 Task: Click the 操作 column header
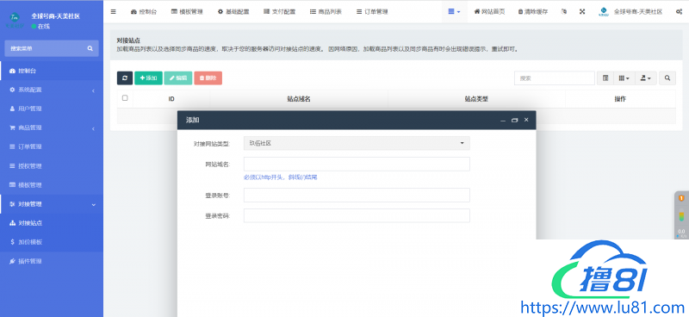point(620,99)
